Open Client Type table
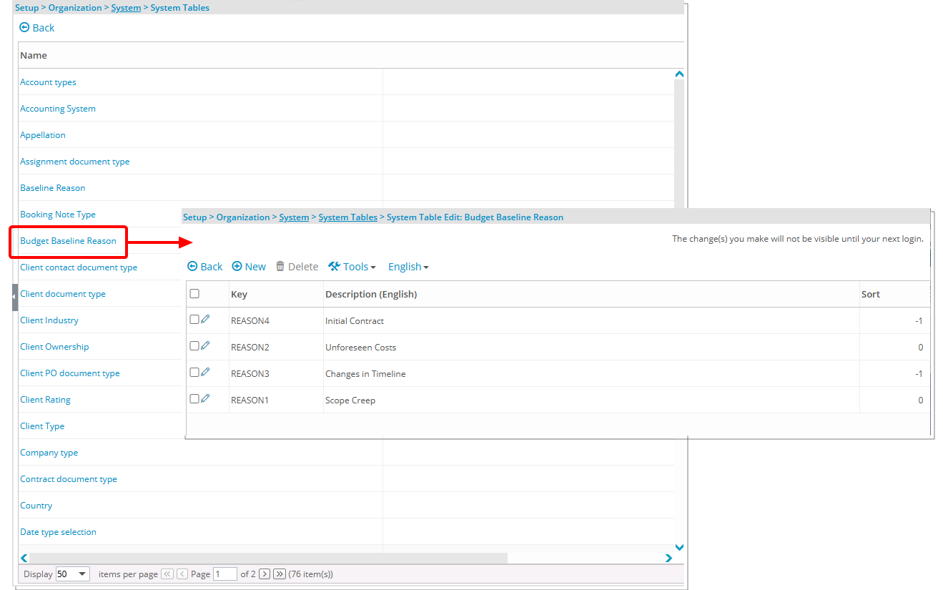Image resolution: width=943 pixels, height=590 pixels. (42, 426)
